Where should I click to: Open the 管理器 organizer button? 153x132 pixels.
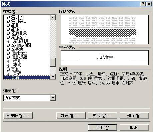coord(18,116)
